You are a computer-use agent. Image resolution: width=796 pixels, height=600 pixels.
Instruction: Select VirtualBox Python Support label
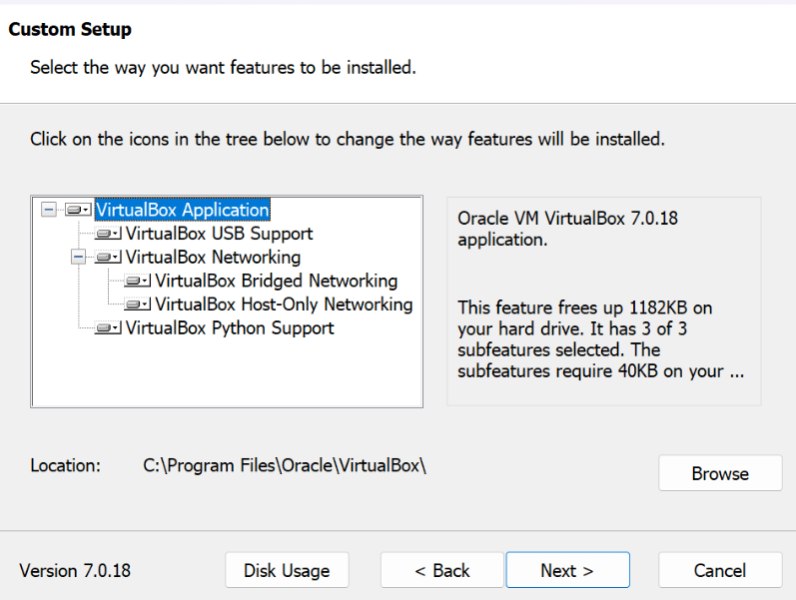coord(230,328)
